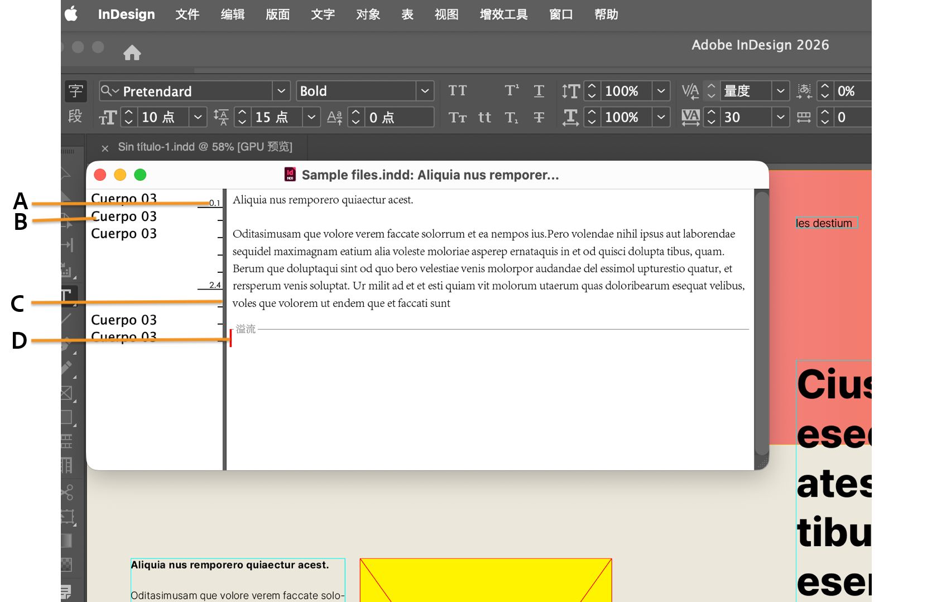
Task: Go to the Home screen icon
Action: (132, 52)
